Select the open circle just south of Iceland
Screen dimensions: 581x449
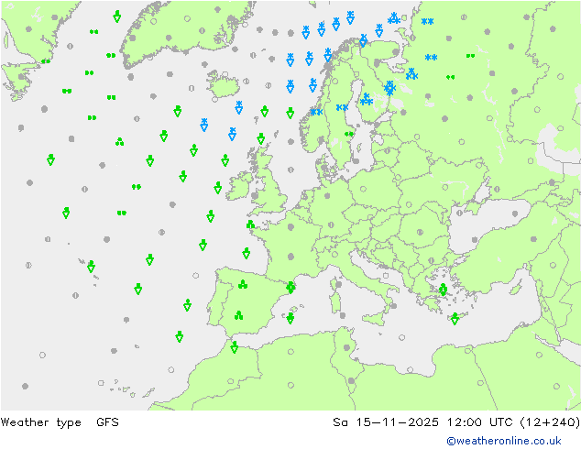click(214, 99)
